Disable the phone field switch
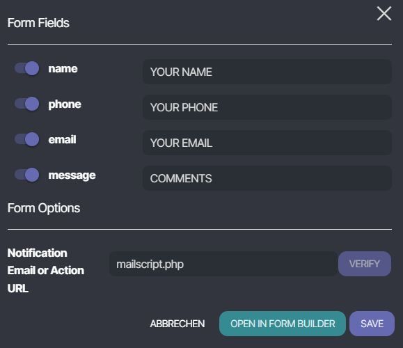Viewport: 403px width, 348px height. point(27,104)
